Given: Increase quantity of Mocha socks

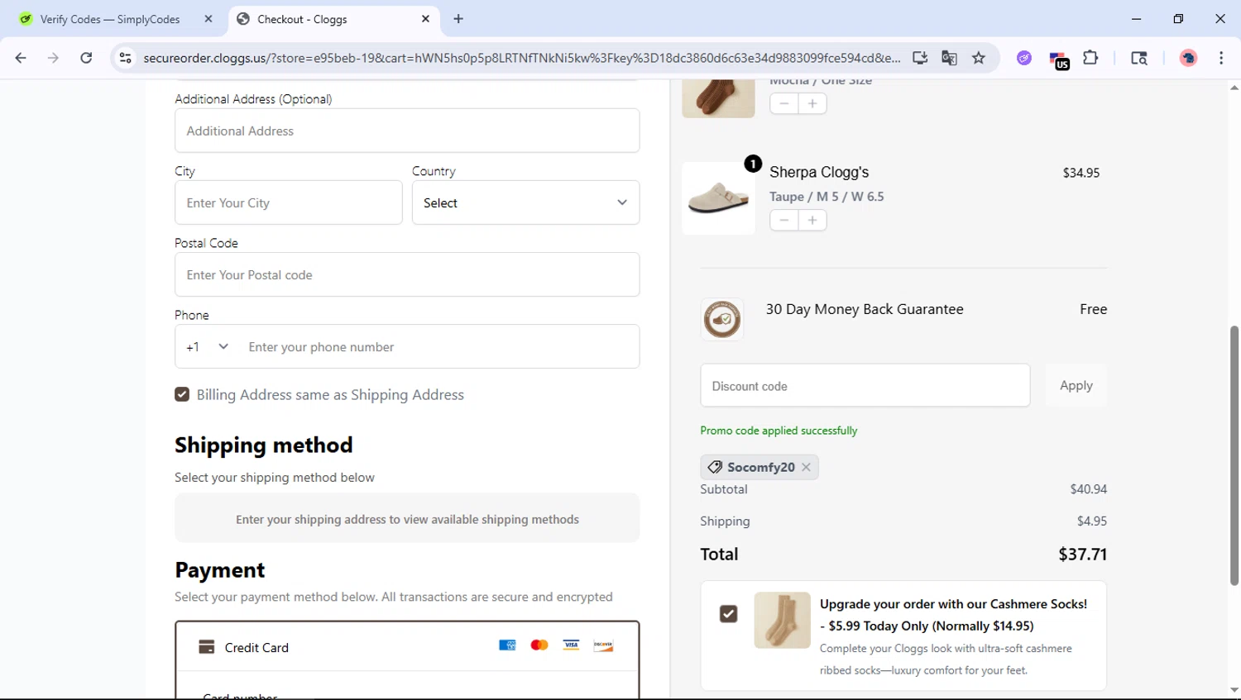Looking at the screenshot, I should [812, 103].
